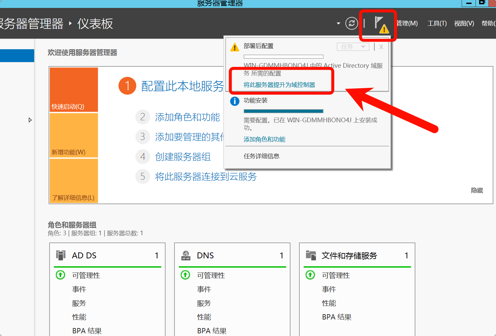The width and height of the screenshot is (496, 336).
Task: Click the file and storage services icon
Action: [311, 255]
